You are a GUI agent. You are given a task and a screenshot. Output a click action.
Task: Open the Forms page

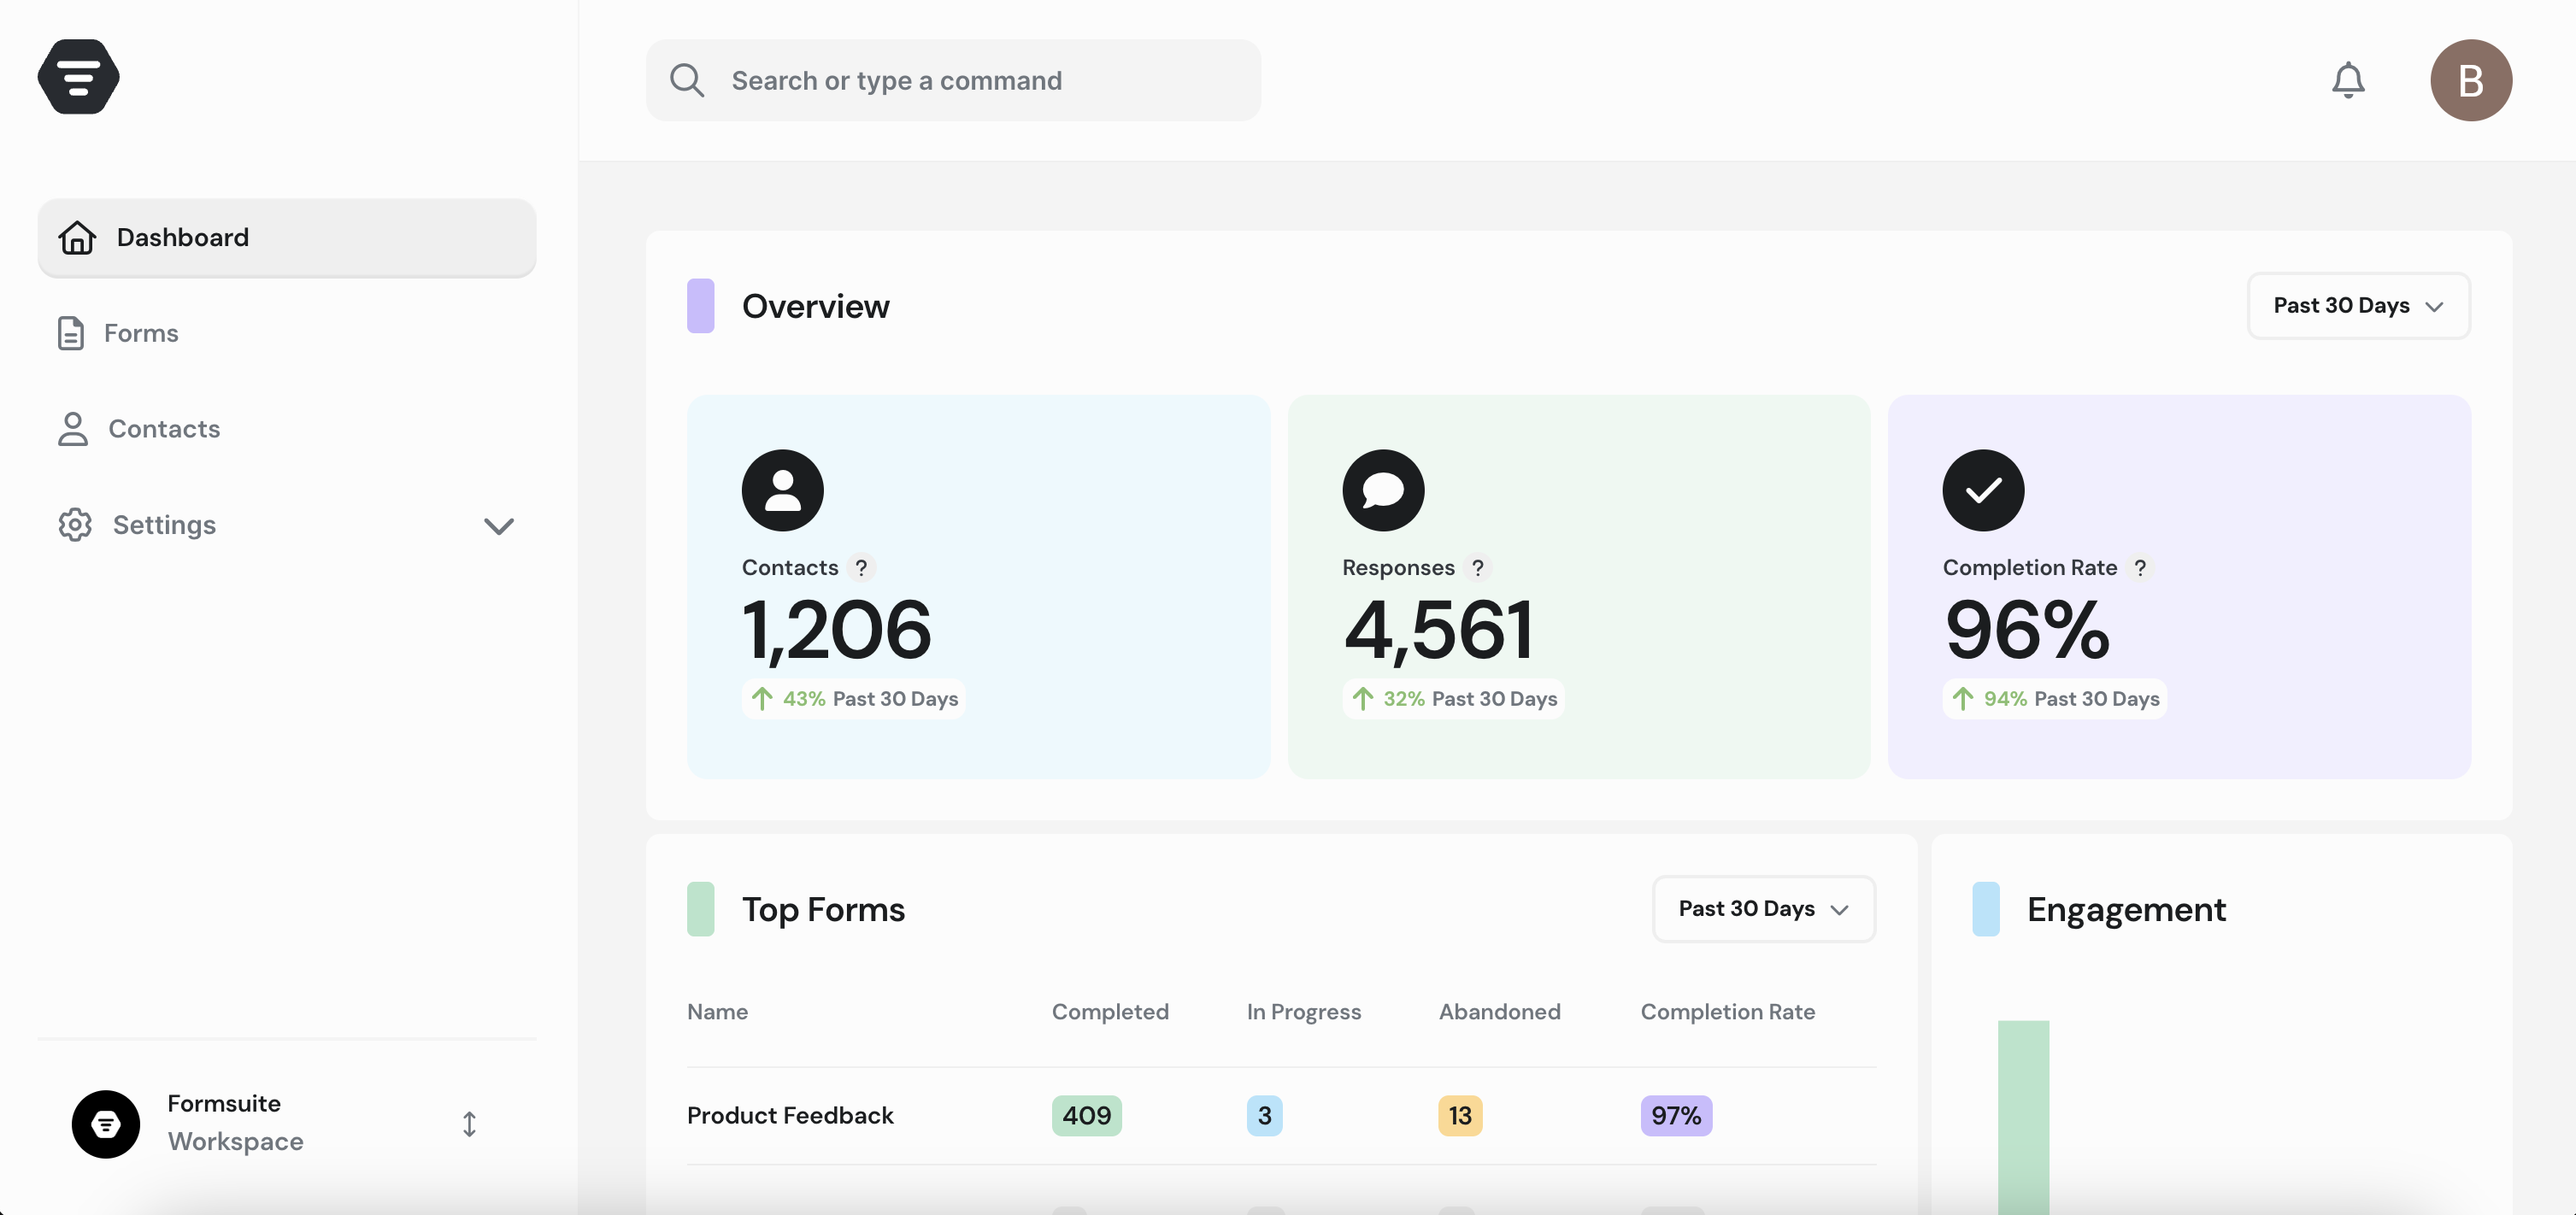[x=287, y=333]
